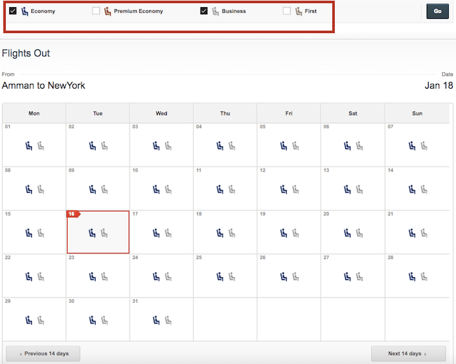The image size is (456, 364).
Task: Click the Fri column header
Action: click(x=289, y=113)
